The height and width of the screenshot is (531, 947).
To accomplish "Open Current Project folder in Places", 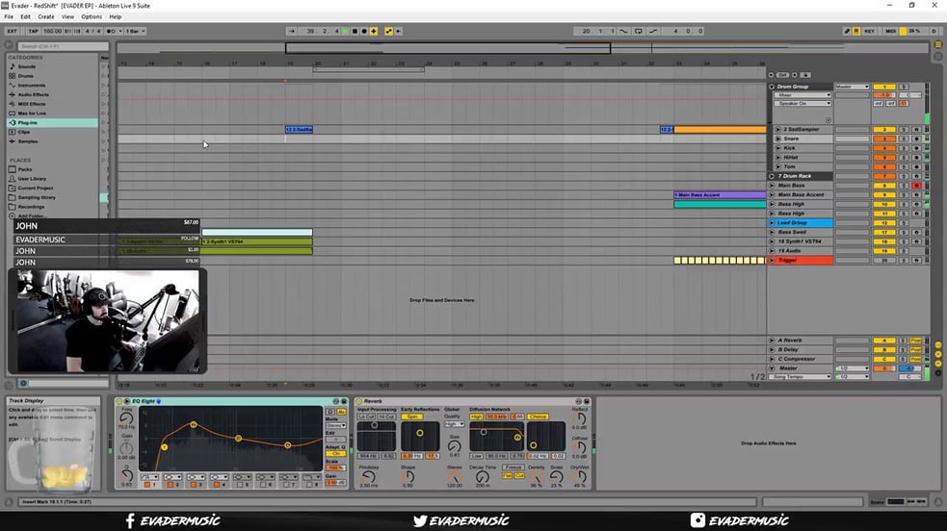I will pyautogui.click(x=35, y=188).
